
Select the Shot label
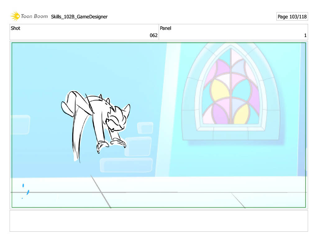tap(16, 28)
